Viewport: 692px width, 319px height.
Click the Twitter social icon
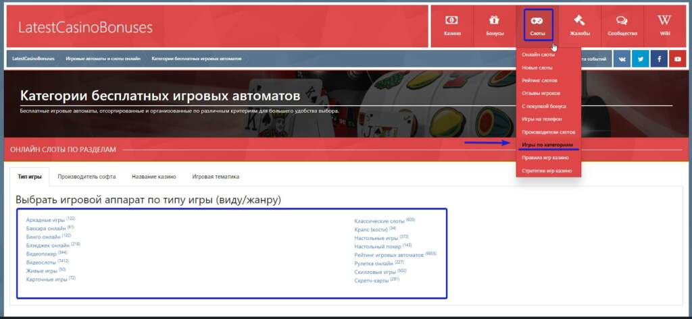[x=640, y=59]
